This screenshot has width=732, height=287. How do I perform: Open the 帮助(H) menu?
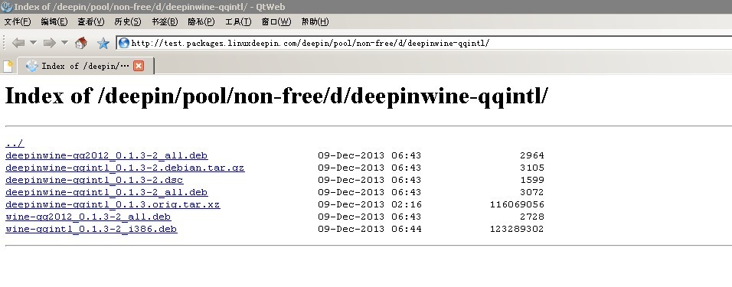click(x=315, y=21)
